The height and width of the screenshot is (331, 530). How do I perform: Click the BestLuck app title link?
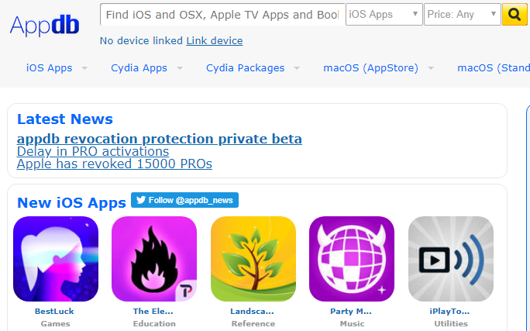pos(54,311)
